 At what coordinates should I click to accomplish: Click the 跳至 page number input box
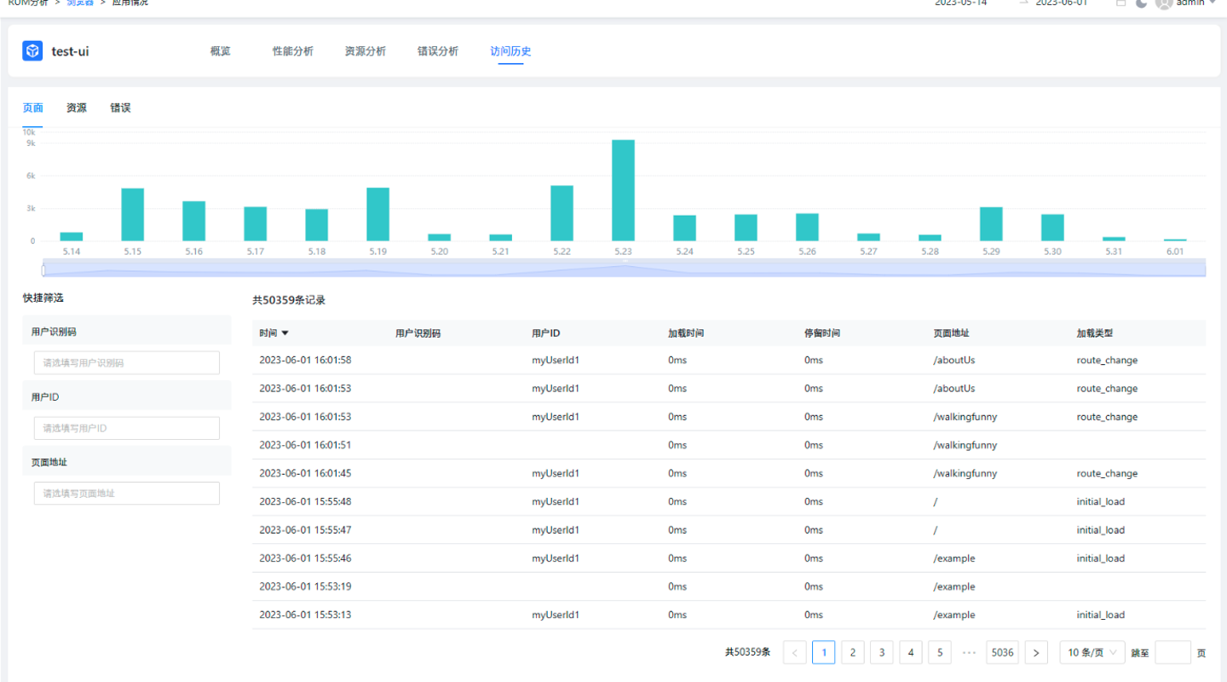[x=1172, y=653]
